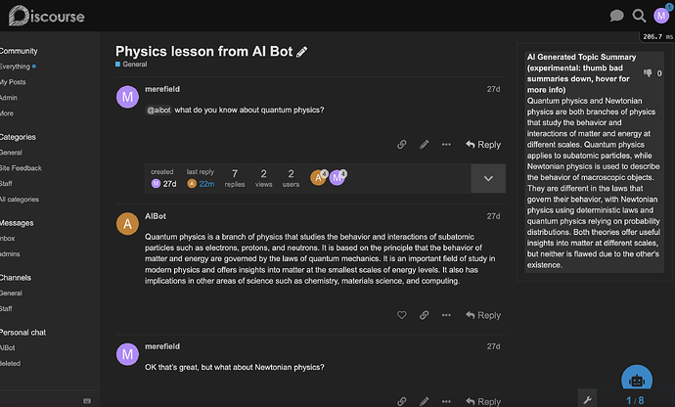Viewport: 675px width, 407px height.
Task: Click merefield avatar on Newtonian physics post
Action: [x=127, y=354]
